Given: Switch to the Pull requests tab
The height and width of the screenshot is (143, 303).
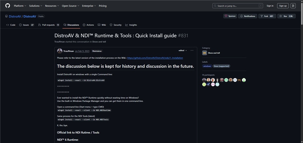Looking at the screenshot, I should 49,25.
